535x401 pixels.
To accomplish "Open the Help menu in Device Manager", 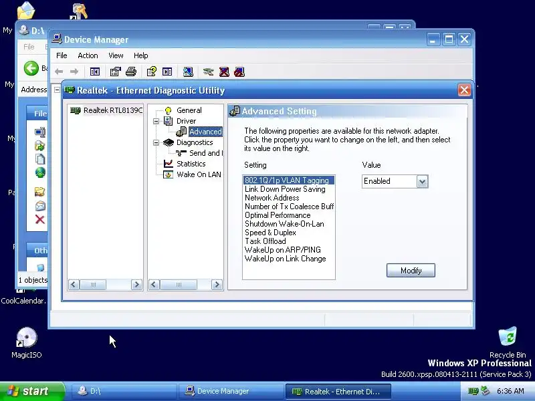I will click(140, 55).
